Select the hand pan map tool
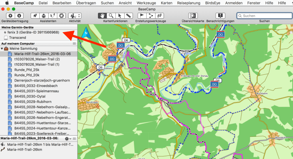The height and width of the screenshot is (159, 293). [x=103, y=16]
